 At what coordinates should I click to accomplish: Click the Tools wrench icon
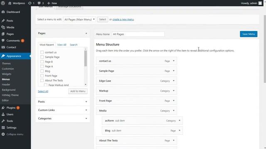click(3, 121)
